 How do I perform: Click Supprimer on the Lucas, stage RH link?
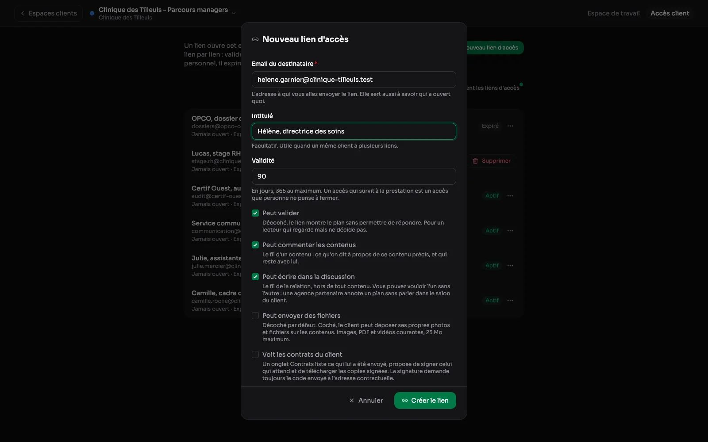pos(492,161)
